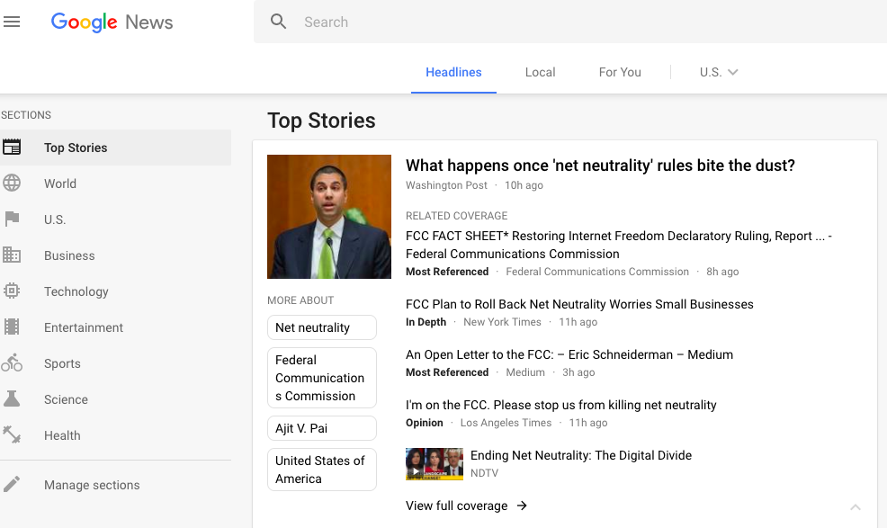The height and width of the screenshot is (528, 887).
Task: Switch to the Headlines tab
Action: coord(453,73)
